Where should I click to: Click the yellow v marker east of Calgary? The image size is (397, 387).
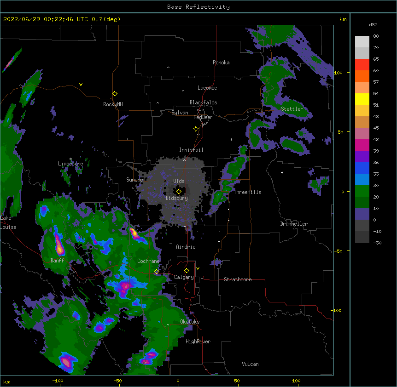pyautogui.click(x=198, y=268)
